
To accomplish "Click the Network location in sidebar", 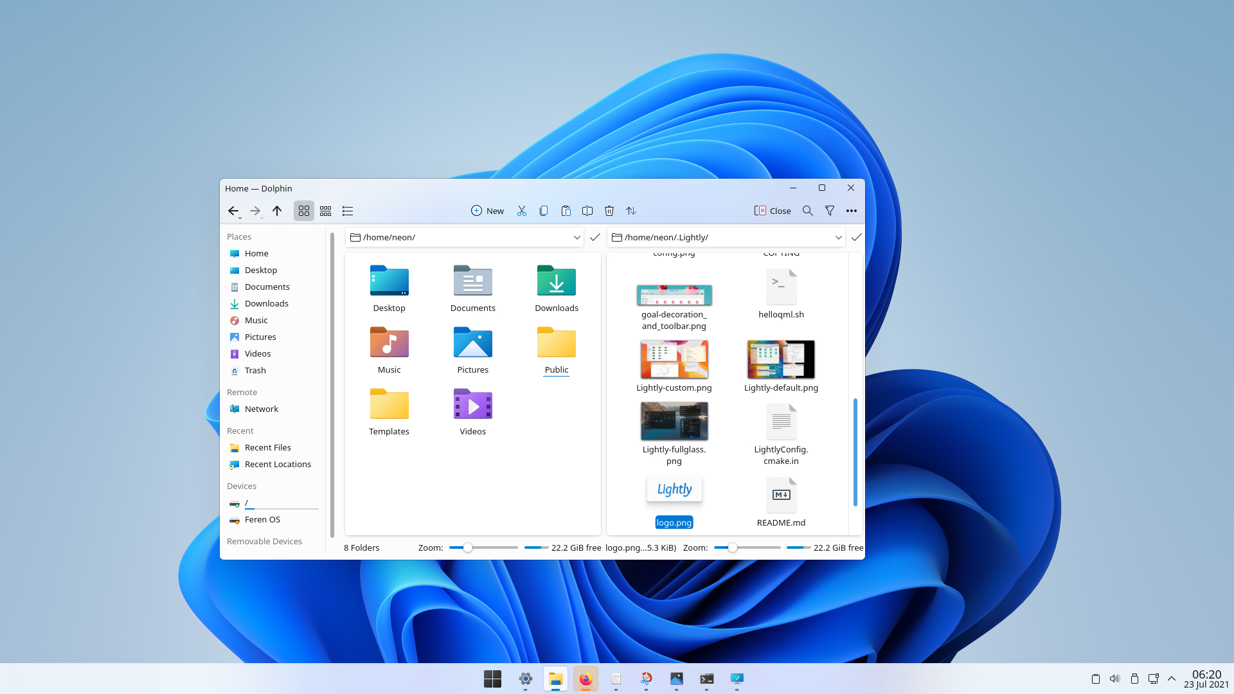I will click(x=261, y=409).
